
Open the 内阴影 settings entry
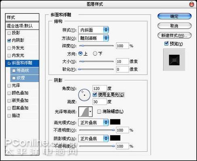pos(18,40)
